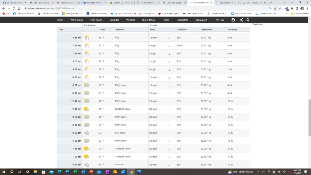Open Microsoft Word from the taskbar
The image size is (311, 175).
coord(67,172)
